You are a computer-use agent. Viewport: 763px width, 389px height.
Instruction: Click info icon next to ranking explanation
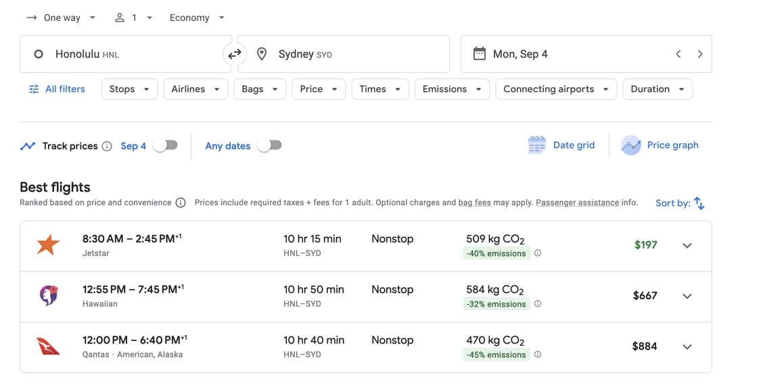(181, 203)
